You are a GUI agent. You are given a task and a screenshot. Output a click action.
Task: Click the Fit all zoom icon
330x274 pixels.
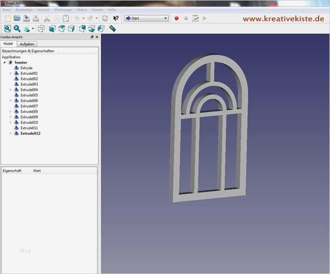[x=7, y=28]
